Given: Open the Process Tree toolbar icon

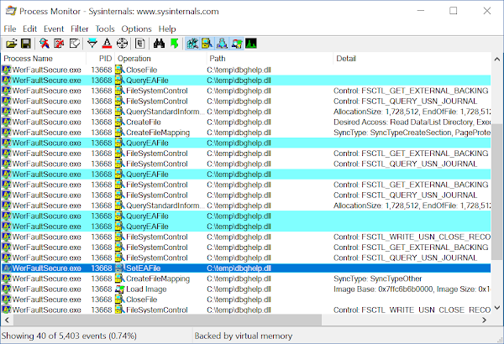Looking at the screenshot, I should coord(139,43).
